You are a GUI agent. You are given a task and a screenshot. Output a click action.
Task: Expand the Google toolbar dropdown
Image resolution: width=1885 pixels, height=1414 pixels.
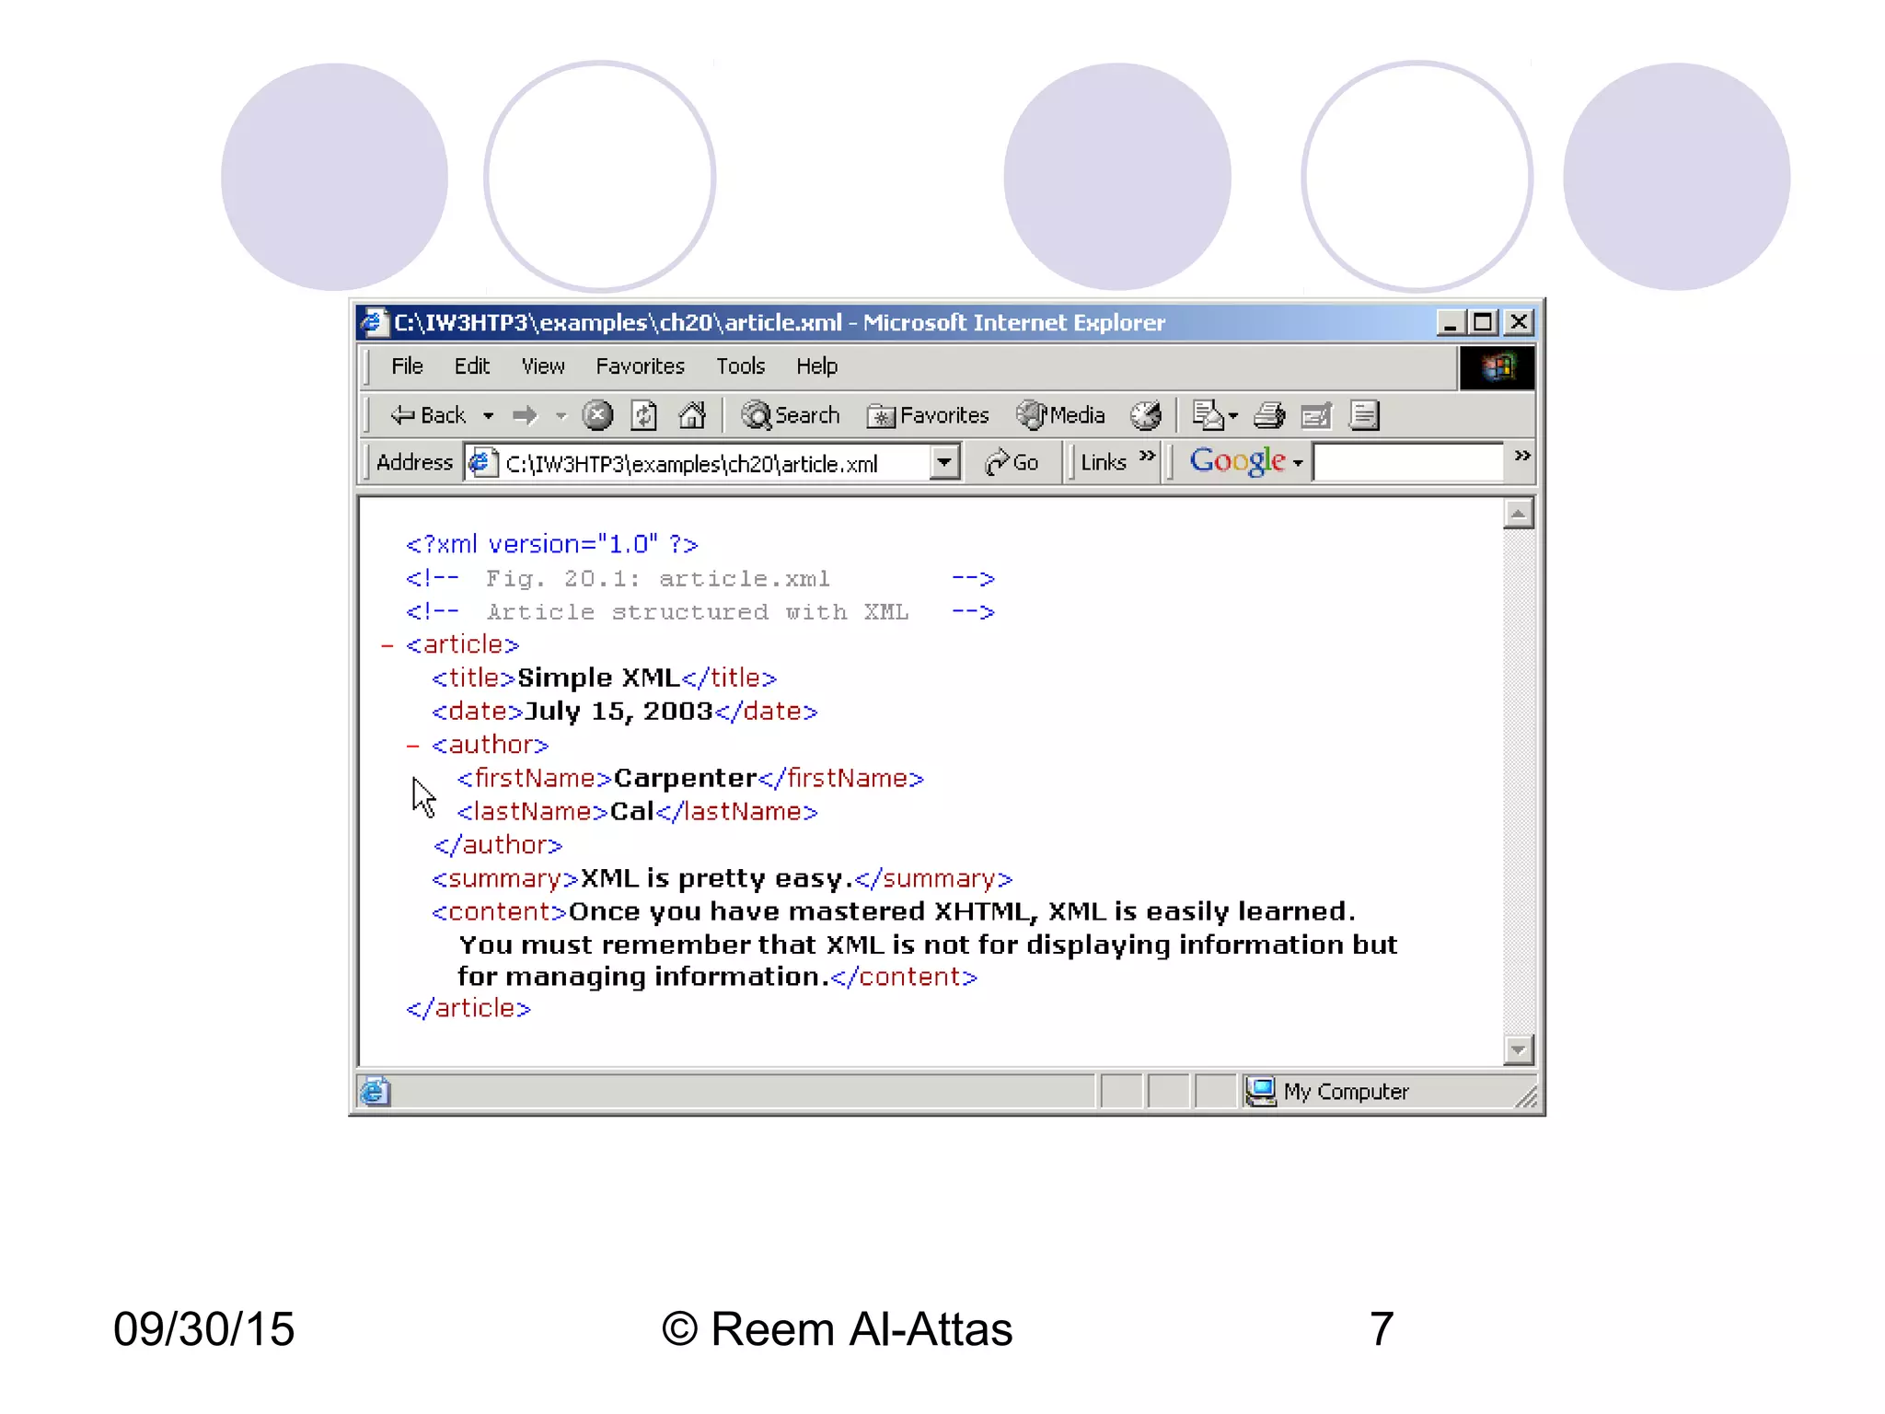tap(1298, 463)
